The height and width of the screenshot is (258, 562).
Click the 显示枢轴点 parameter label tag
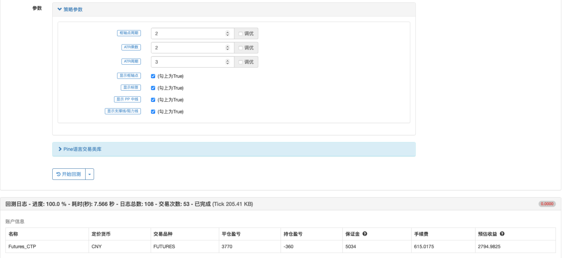pos(128,76)
